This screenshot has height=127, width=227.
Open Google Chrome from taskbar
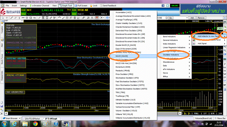pos(35,124)
